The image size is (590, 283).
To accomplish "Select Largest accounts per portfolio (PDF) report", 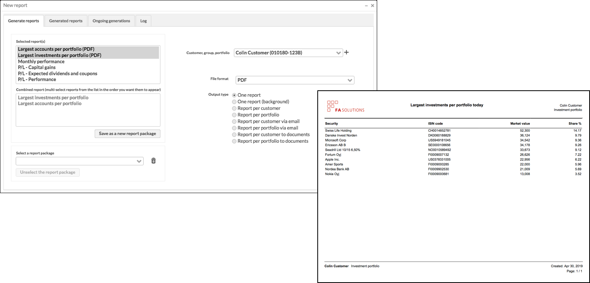I will coord(88,49).
